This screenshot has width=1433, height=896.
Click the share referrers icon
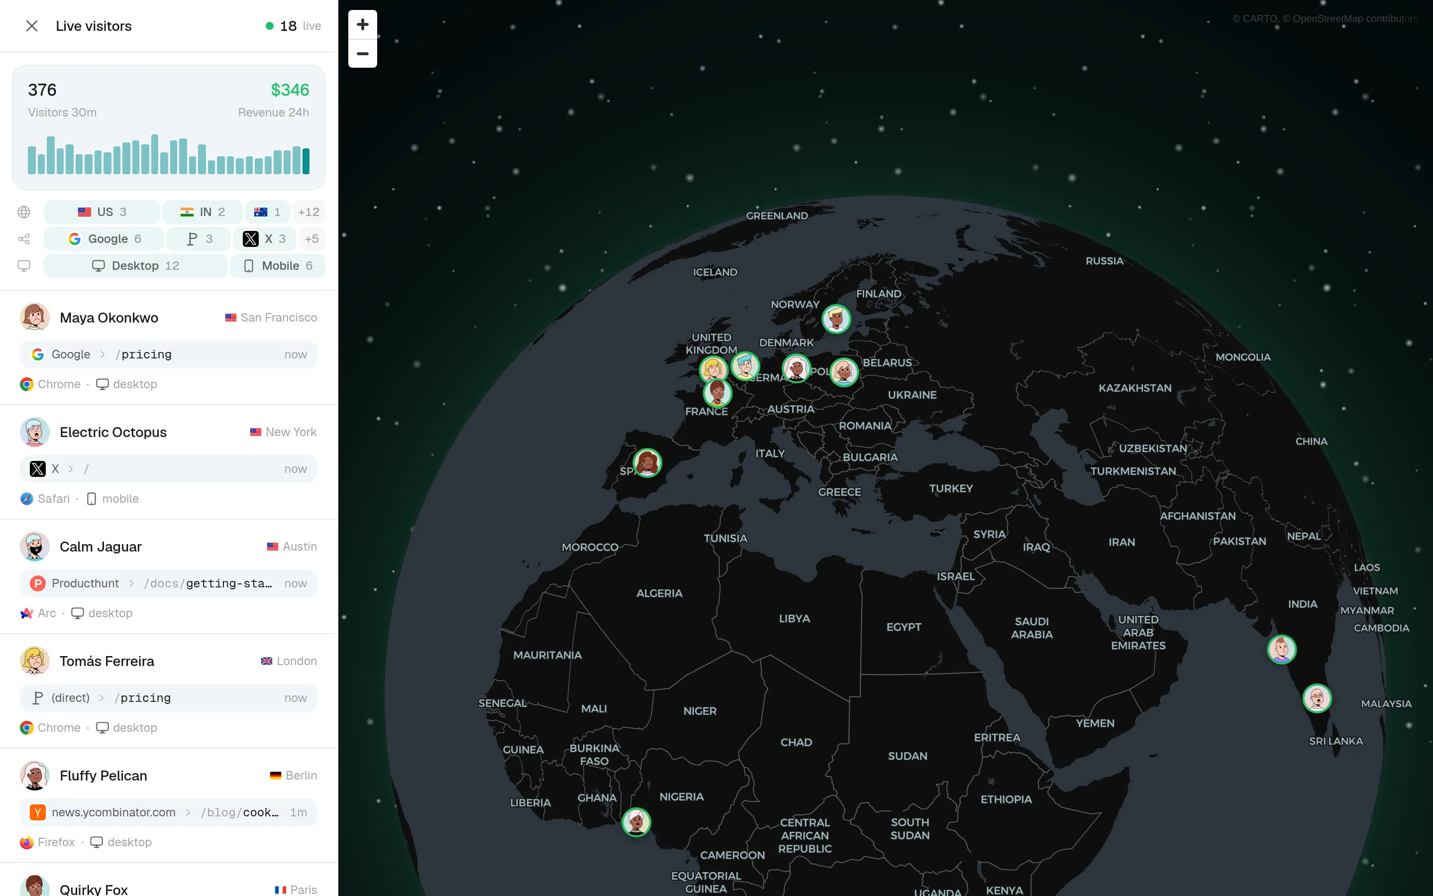coord(24,239)
